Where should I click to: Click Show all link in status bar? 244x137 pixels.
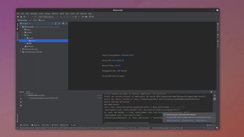click(x=210, y=128)
